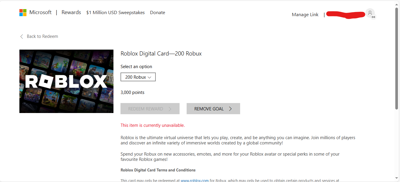
Task: Click the Microsoft logo icon
Action: (23, 13)
